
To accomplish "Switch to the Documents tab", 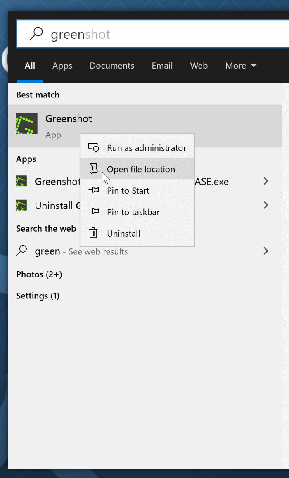I will (x=112, y=66).
